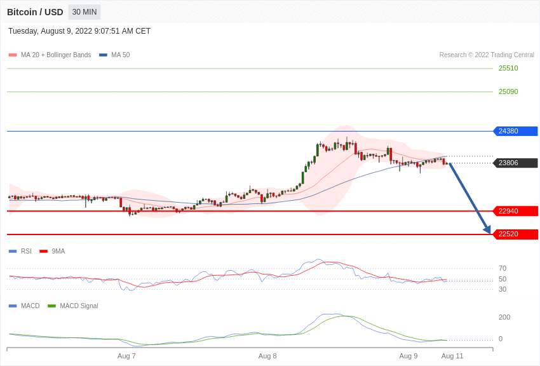
Task: Click the RSI 30 level label
Action: tap(503, 289)
